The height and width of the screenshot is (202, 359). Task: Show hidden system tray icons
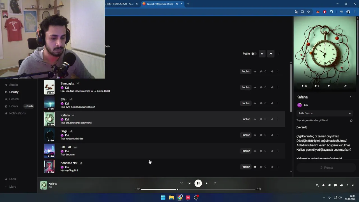323,198
